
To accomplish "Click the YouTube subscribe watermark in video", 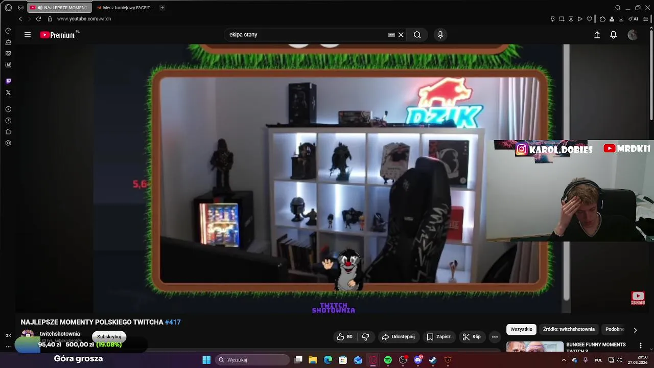I will pyautogui.click(x=638, y=298).
